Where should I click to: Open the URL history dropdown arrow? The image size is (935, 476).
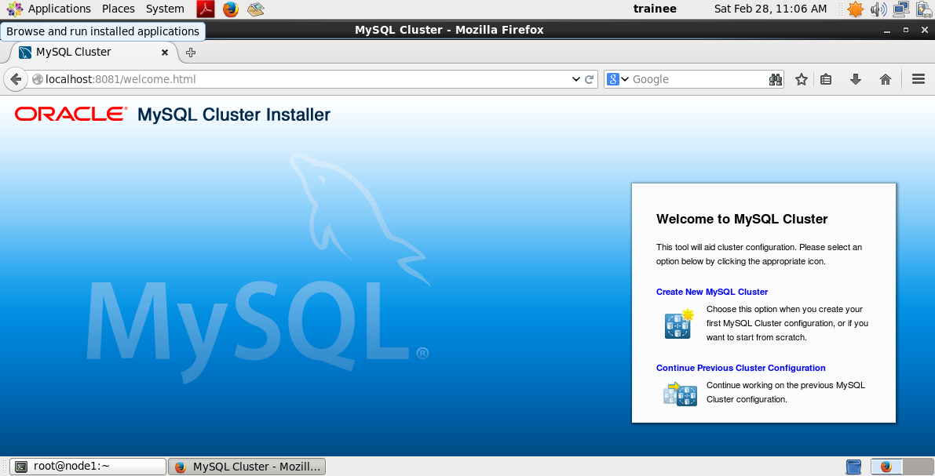576,79
